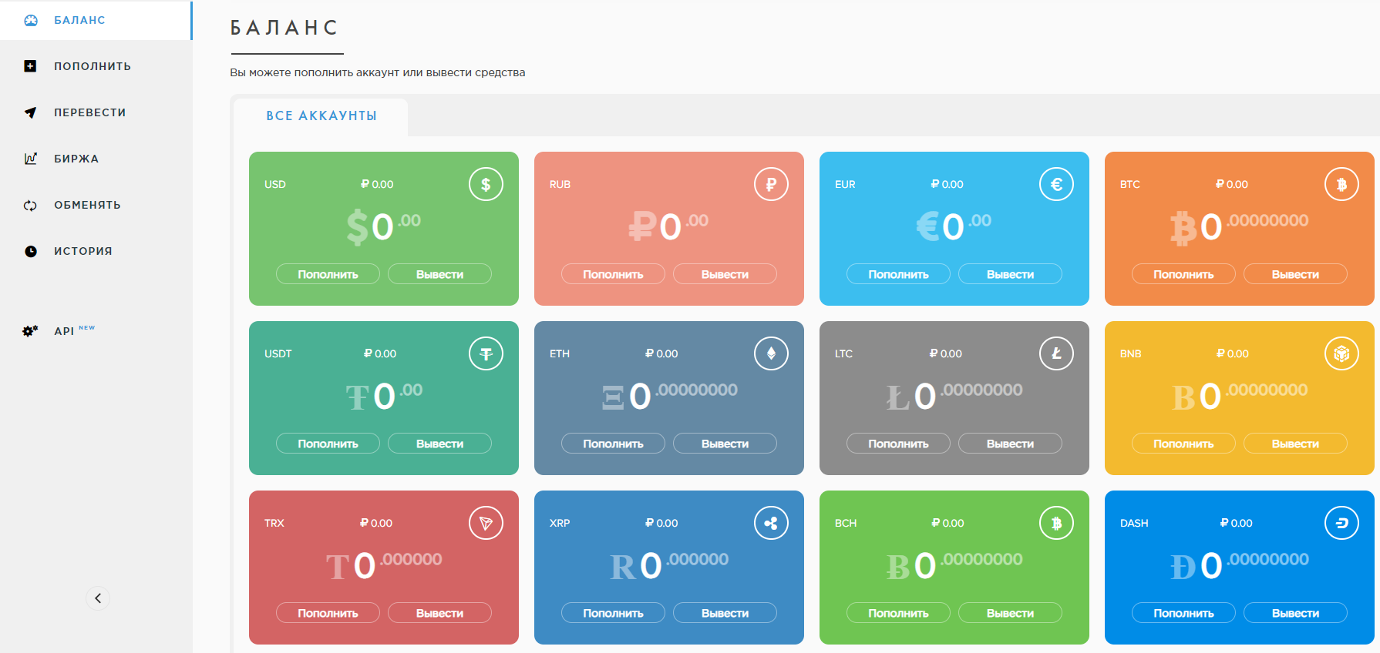Viewport: 1380px width, 653px height.
Task: Click the dollar icon on USD card
Action: tap(486, 185)
